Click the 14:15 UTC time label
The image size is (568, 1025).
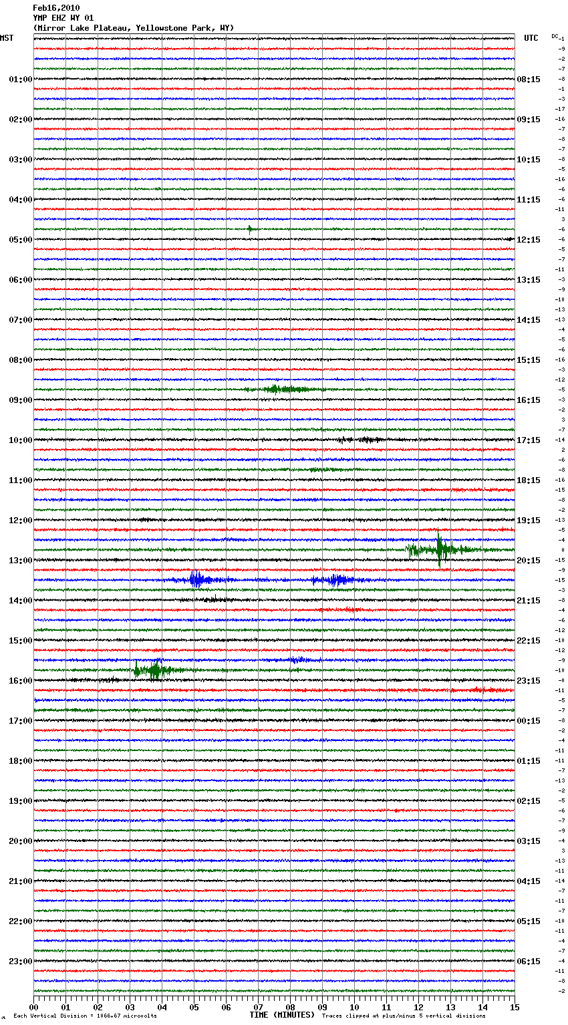[x=529, y=320]
